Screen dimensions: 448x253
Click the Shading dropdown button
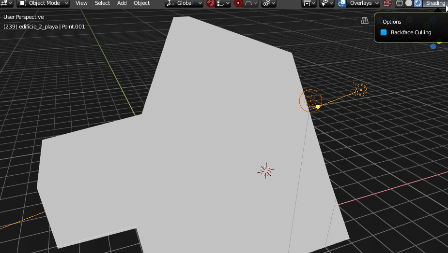coord(435,3)
